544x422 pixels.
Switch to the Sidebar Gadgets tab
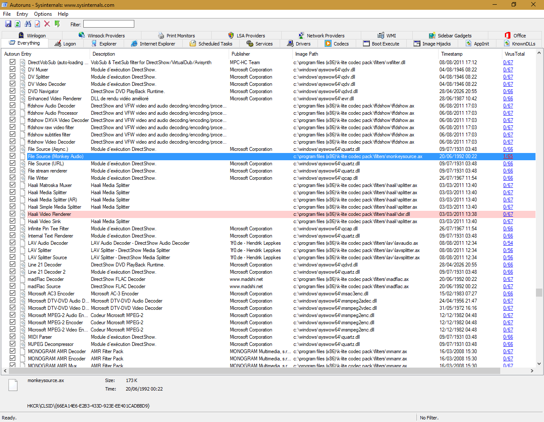450,36
